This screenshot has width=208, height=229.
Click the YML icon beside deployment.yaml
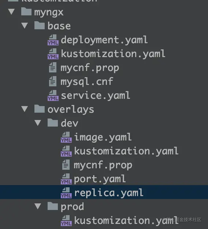(x=53, y=40)
